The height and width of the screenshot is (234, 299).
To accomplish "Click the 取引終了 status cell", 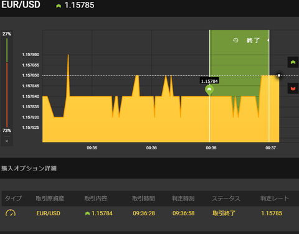I will click(224, 213).
